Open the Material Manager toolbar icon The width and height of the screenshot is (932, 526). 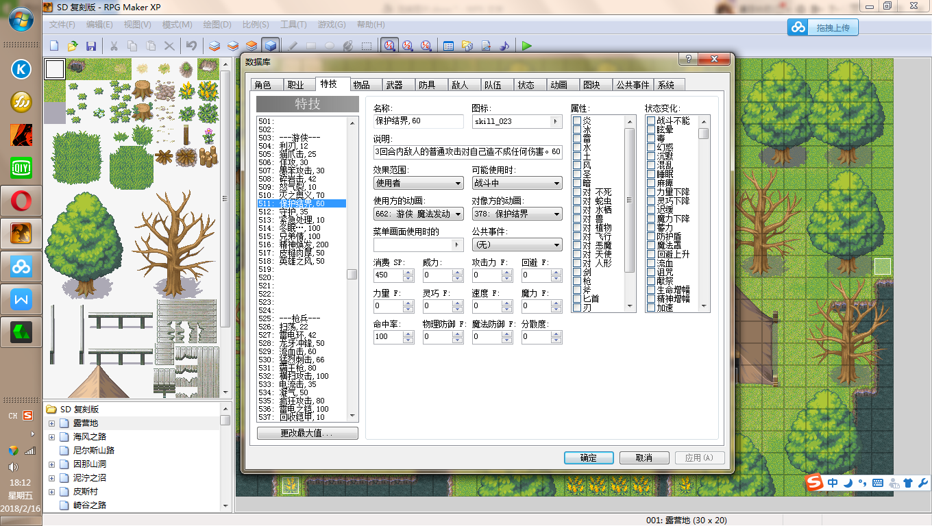[x=467, y=46]
